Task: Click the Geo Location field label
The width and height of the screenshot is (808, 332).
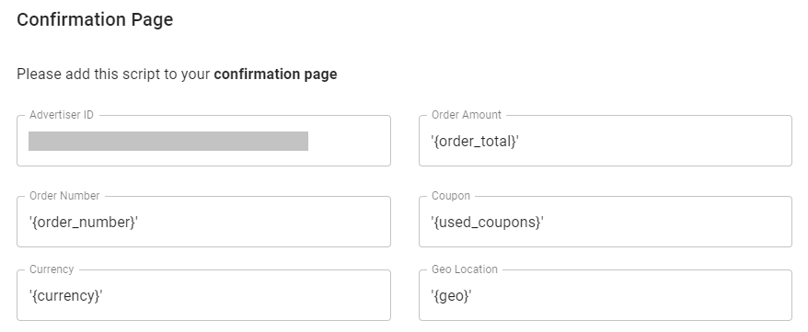Action: (x=465, y=269)
